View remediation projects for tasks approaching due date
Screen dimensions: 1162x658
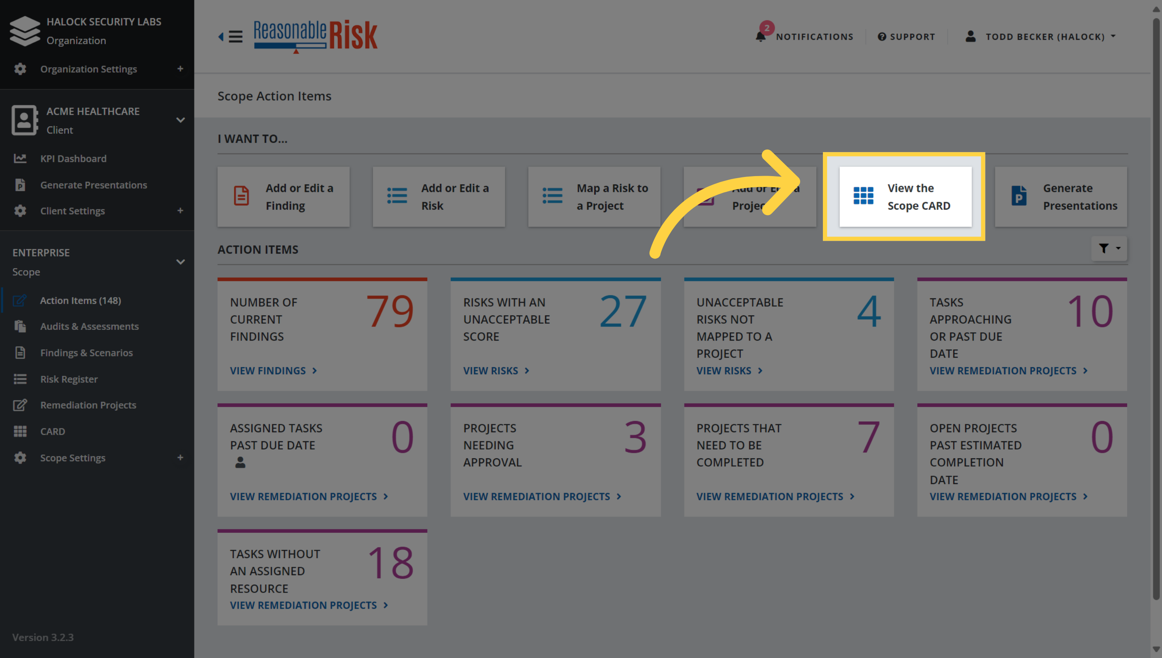pyautogui.click(x=1008, y=370)
